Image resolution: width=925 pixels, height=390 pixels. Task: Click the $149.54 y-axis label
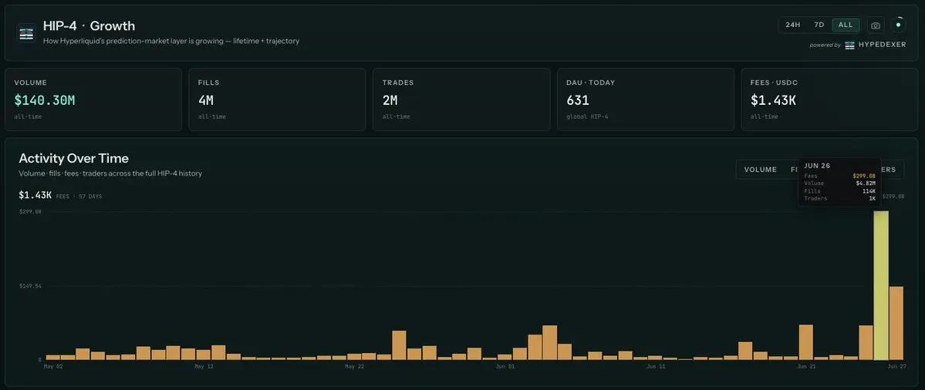pos(29,286)
